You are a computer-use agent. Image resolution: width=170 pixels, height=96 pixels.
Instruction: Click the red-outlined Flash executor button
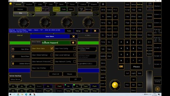coord(59,86)
